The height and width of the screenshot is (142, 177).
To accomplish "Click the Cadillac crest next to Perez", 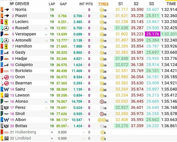I will (x=6, y=108).
